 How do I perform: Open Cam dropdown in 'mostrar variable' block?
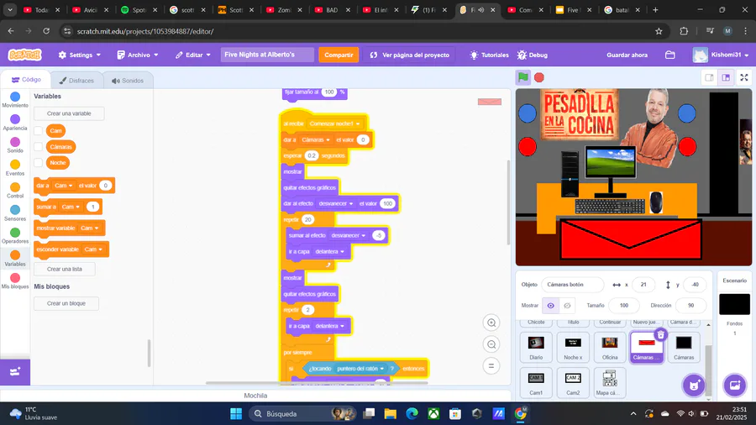[x=89, y=228]
